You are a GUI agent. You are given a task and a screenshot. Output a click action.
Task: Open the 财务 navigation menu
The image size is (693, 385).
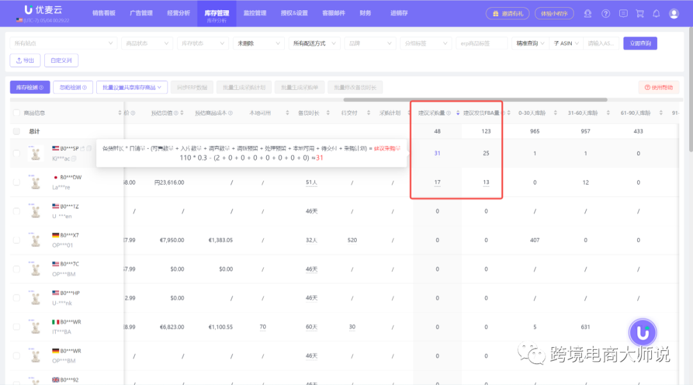365,13
